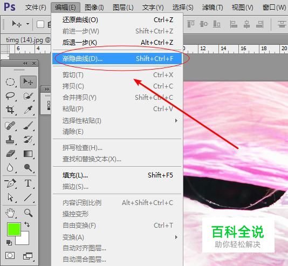Select the Dodge tool
This screenshot has height=266, width=288.
pos(28,168)
